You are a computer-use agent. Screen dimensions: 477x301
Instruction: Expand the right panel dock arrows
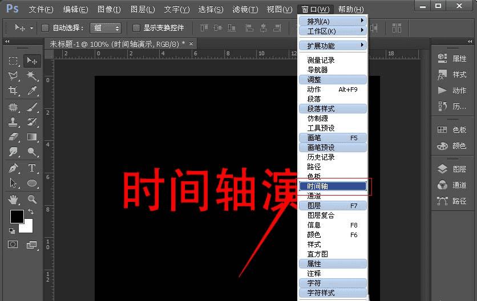click(x=470, y=42)
